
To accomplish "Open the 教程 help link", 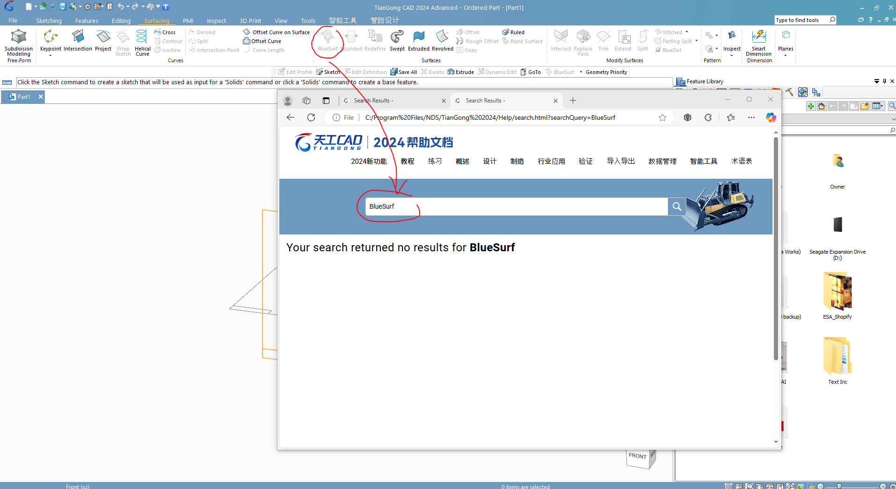I will click(407, 161).
